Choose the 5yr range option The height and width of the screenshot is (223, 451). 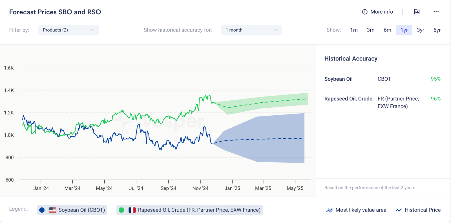(437, 30)
